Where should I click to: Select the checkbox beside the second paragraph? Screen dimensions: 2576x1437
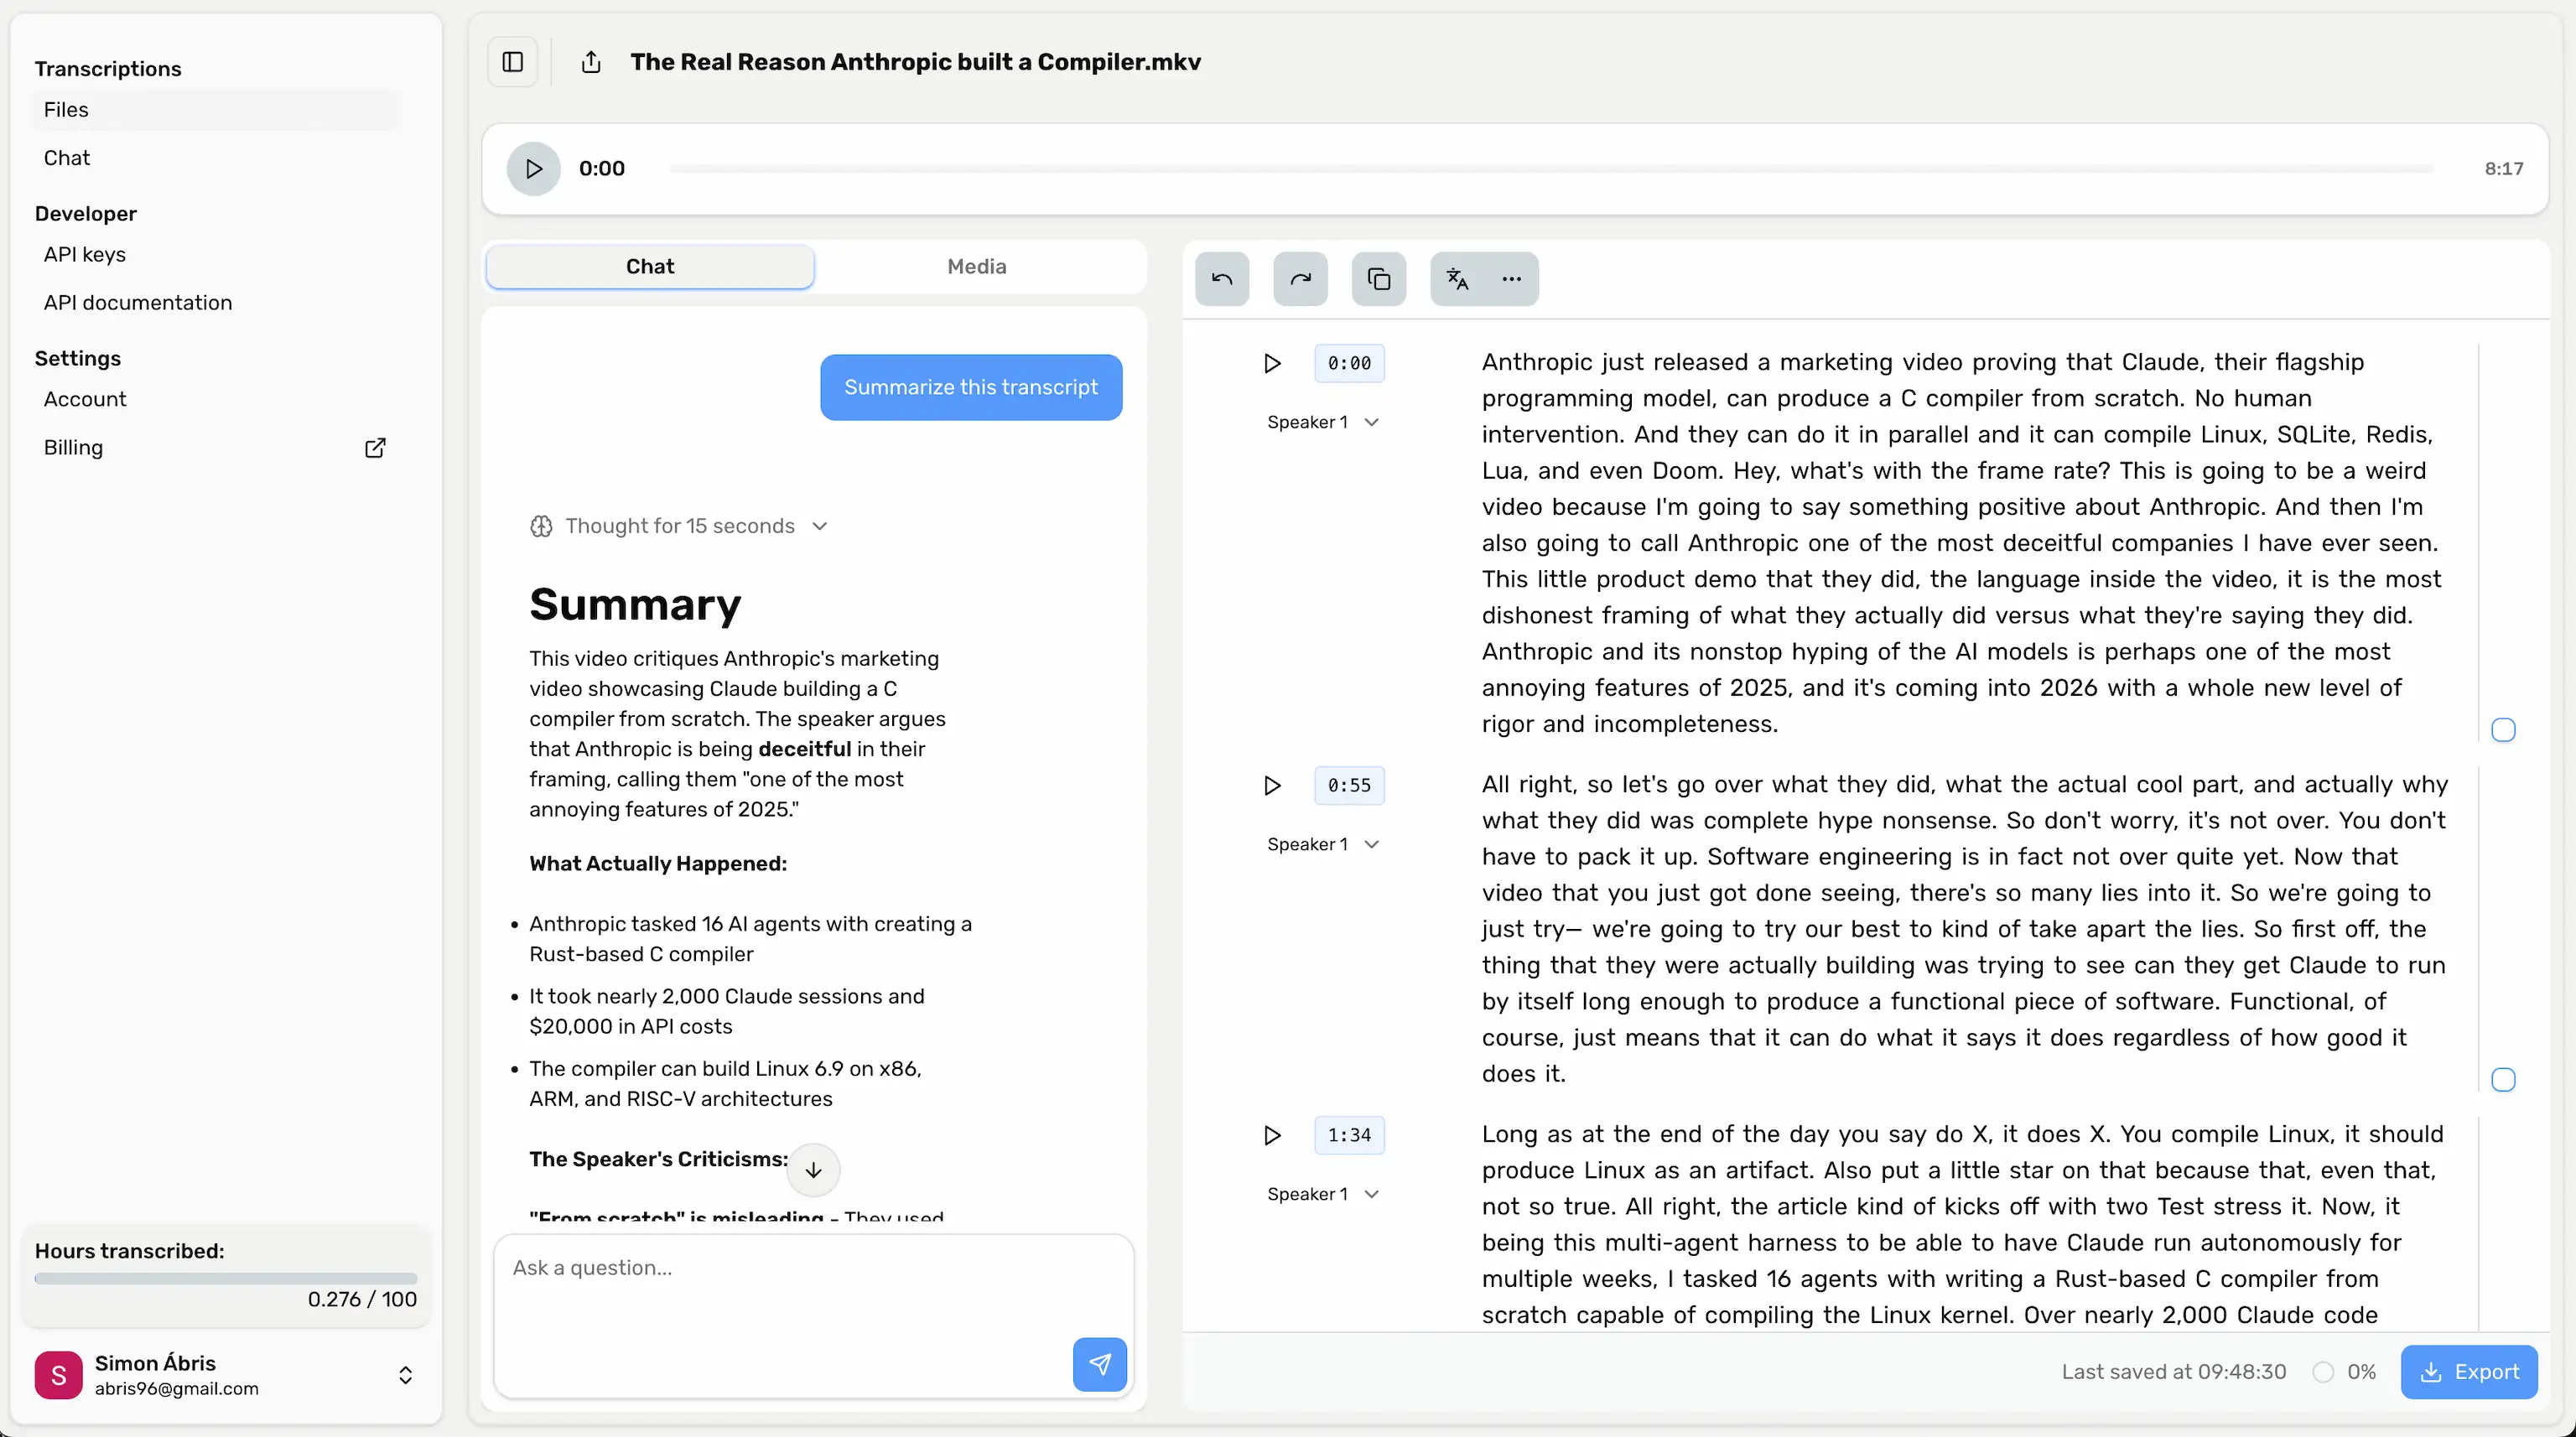pos(2504,1080)
